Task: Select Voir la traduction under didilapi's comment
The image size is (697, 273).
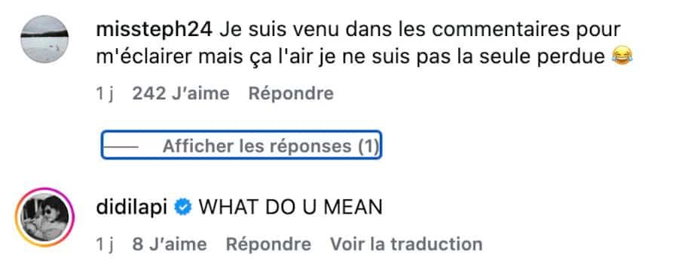Action: click(406, 244)
